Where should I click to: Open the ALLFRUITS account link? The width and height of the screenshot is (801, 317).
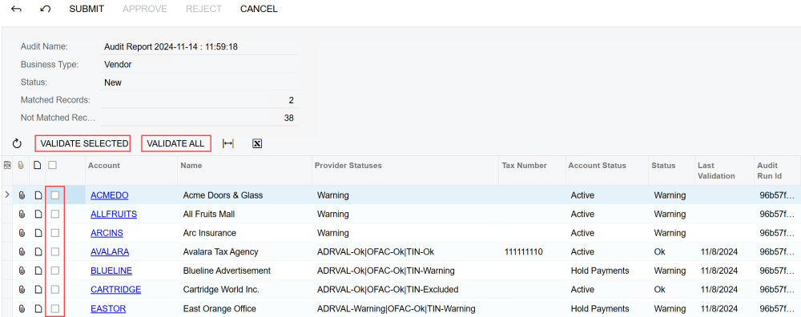(x=114, y=214)
